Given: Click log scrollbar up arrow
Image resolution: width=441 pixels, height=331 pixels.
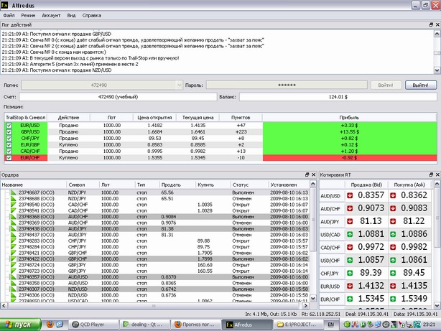Looking at the screenshot, I should pyautogui.click(x=437, y=34).
